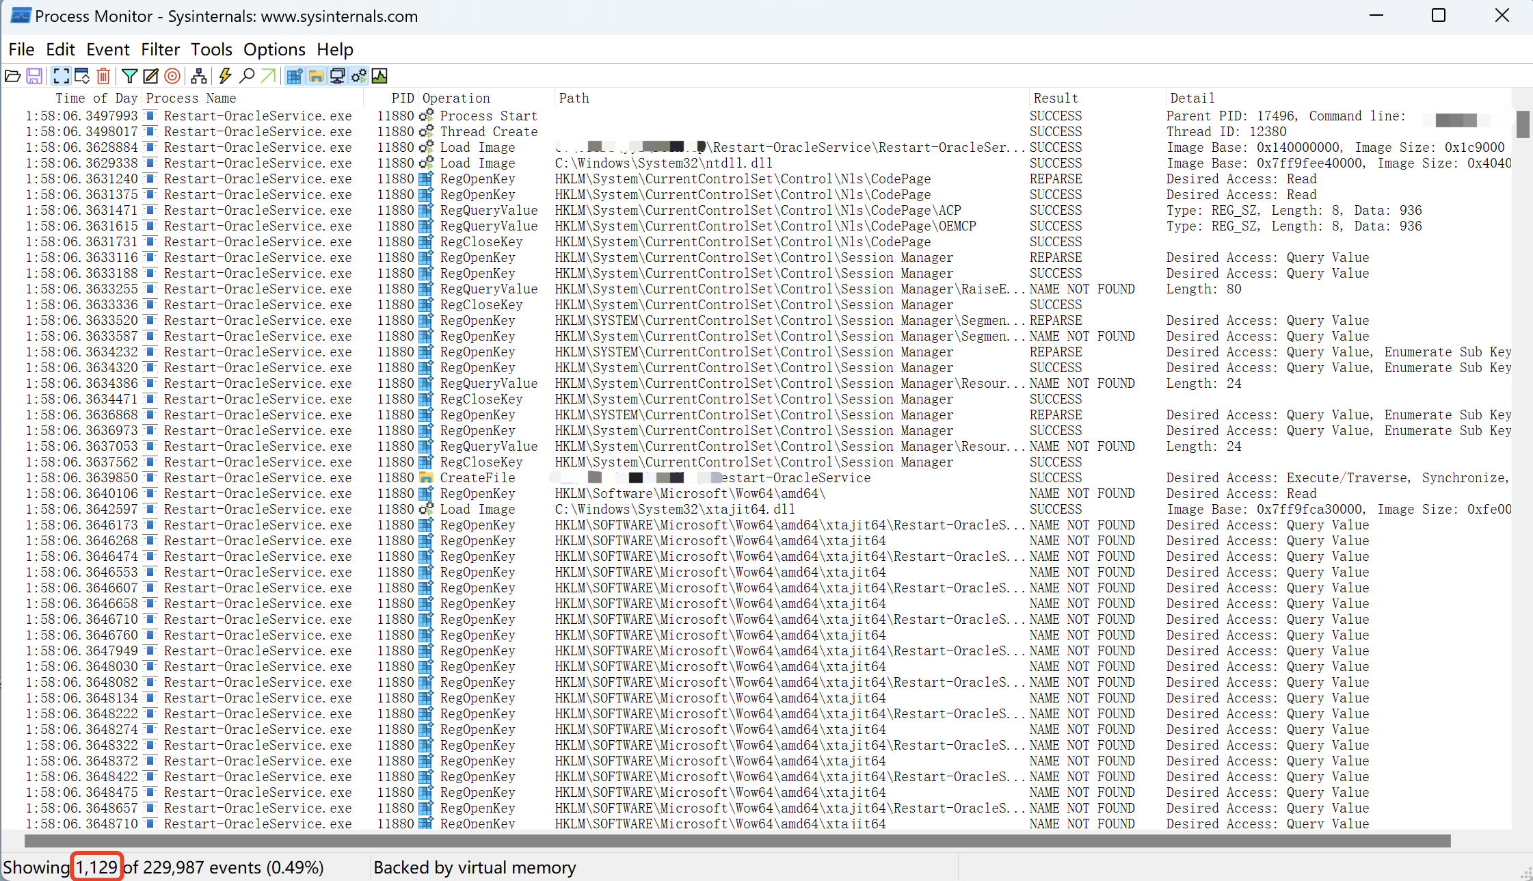
Task: Click the horizontal scrollbar at the bottom
Action: 737,841
